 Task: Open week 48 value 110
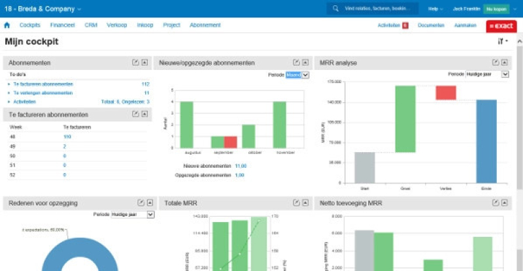tap(67, 136)
